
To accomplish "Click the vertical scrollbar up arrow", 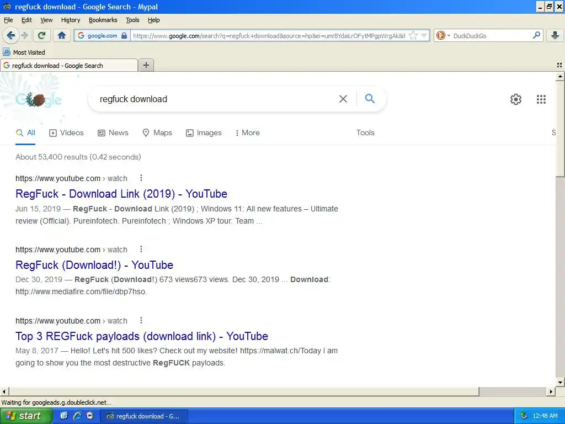I will pos(560,76).
